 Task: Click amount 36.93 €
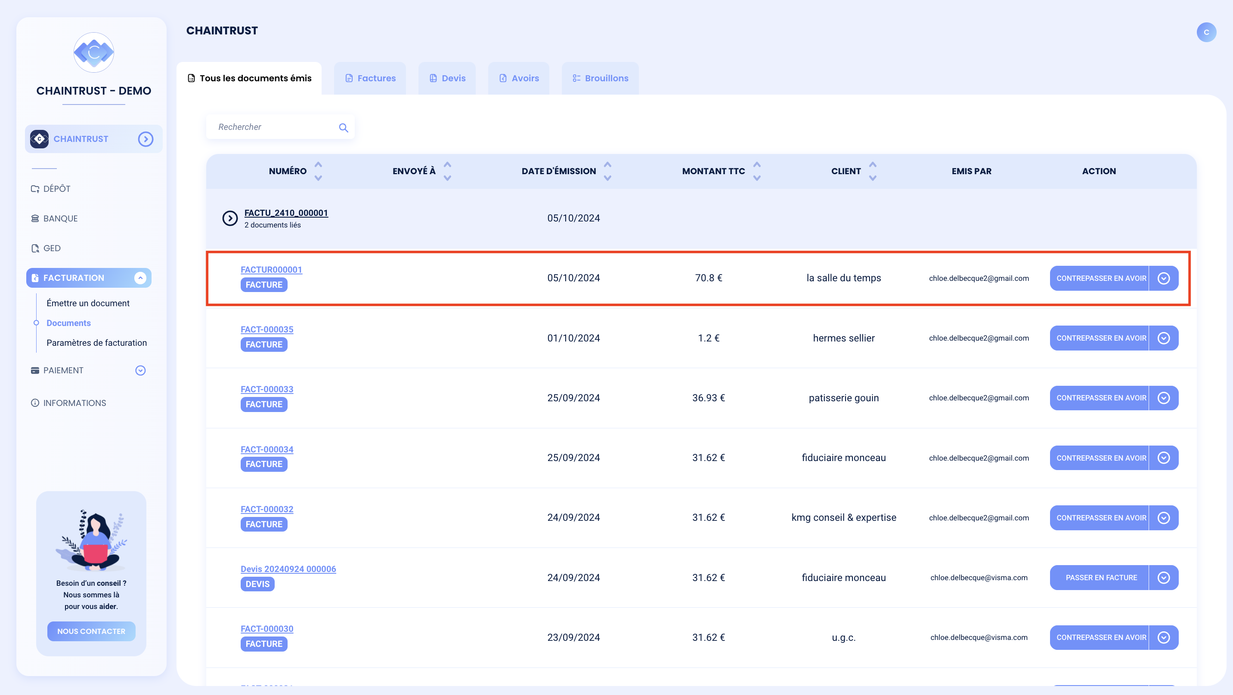[708, 398]
